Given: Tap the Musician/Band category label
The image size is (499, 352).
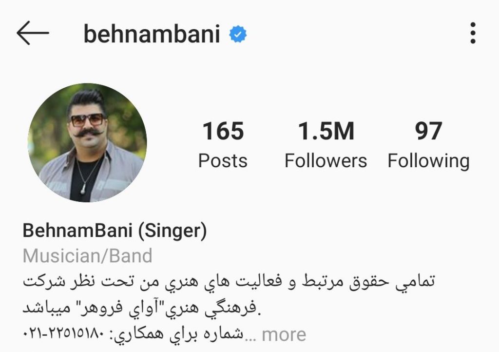Looking at the screenshot, I should point(88,256).
